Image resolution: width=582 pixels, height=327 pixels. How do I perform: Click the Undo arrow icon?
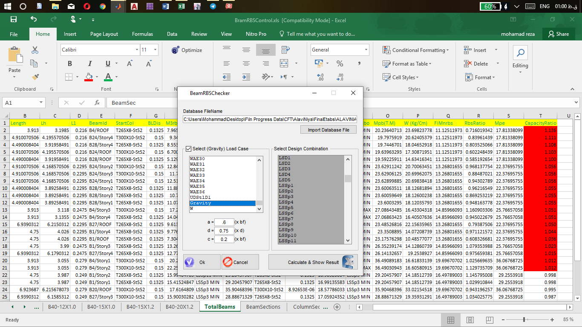(34, 20)
